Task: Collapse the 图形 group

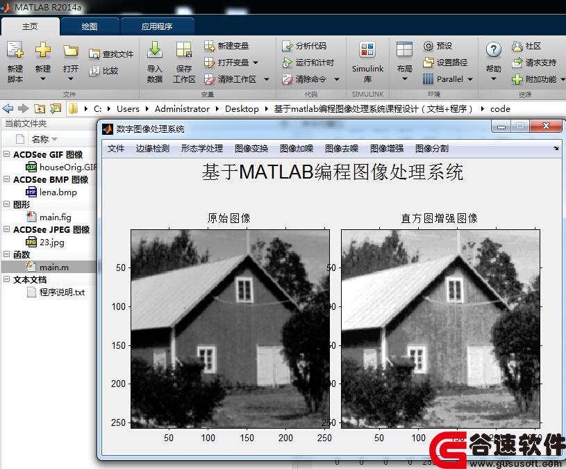Action: coord(6,204)
